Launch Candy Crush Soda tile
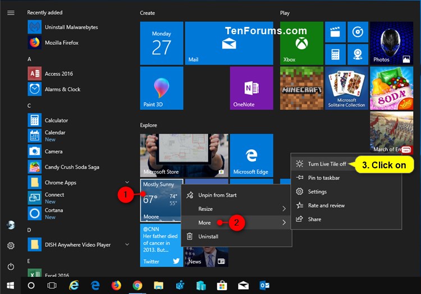The height and width of the screenshot is (294, 421). [391, 88]
